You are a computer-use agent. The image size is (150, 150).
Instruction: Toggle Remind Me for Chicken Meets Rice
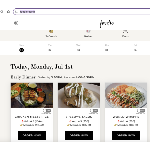click(x=47, y=111)
